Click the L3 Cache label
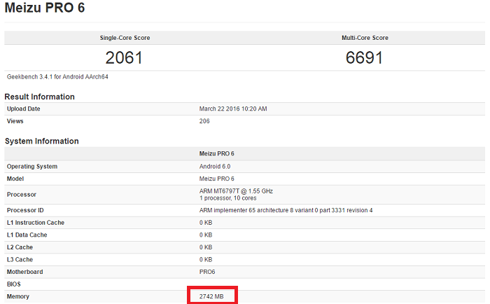The height and width of the screenshot is (304, 490). coord(20,260)
